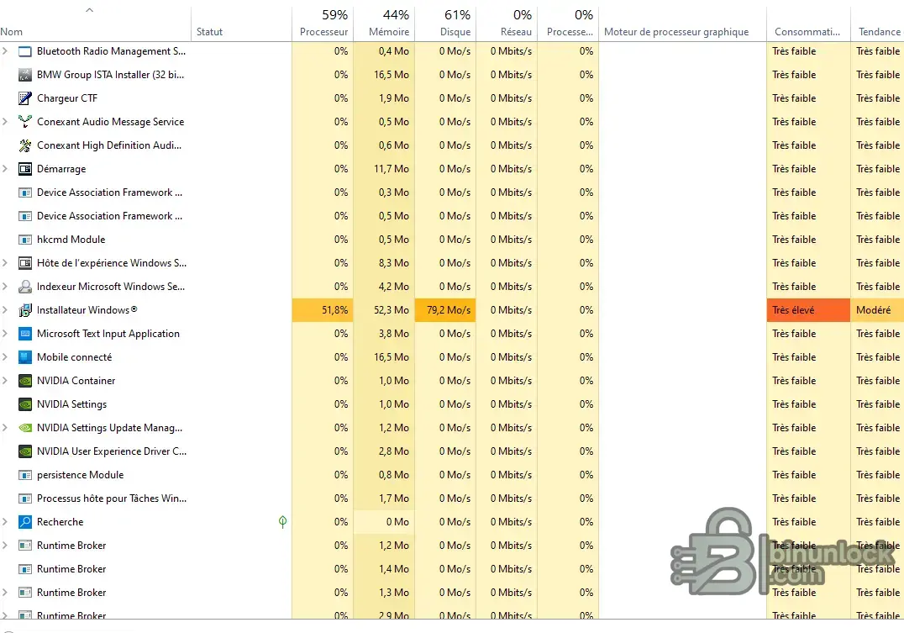
Task: Expand the NVIDIA Settings Update Manager row
Action: click(x=5, y=428)
